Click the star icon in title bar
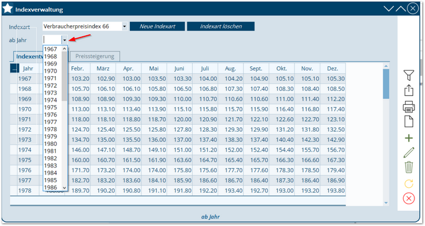The image size is (425, 226). [x=8, y=9]
